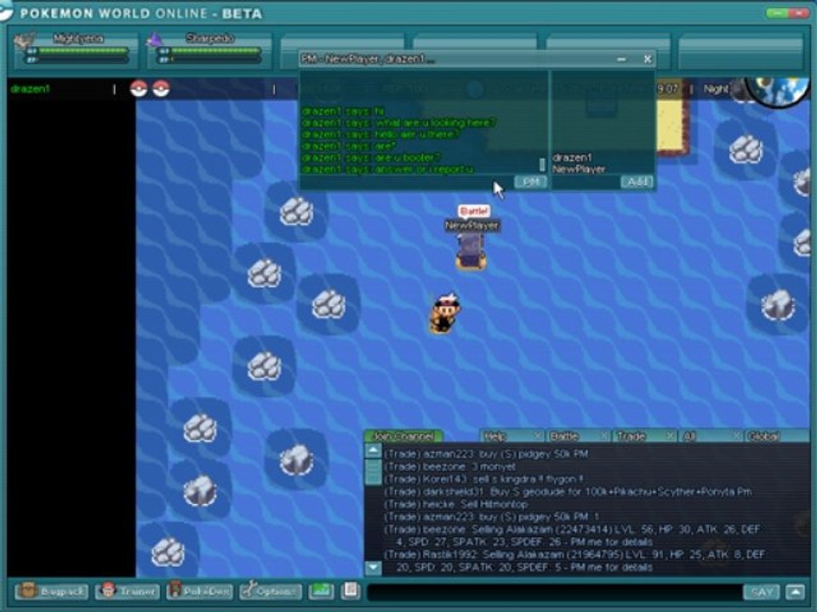Viewport: 817px width, 612px height.
Task: Click the Night time-of-day label
Action: pyautogui.click(x=716, y=89)
